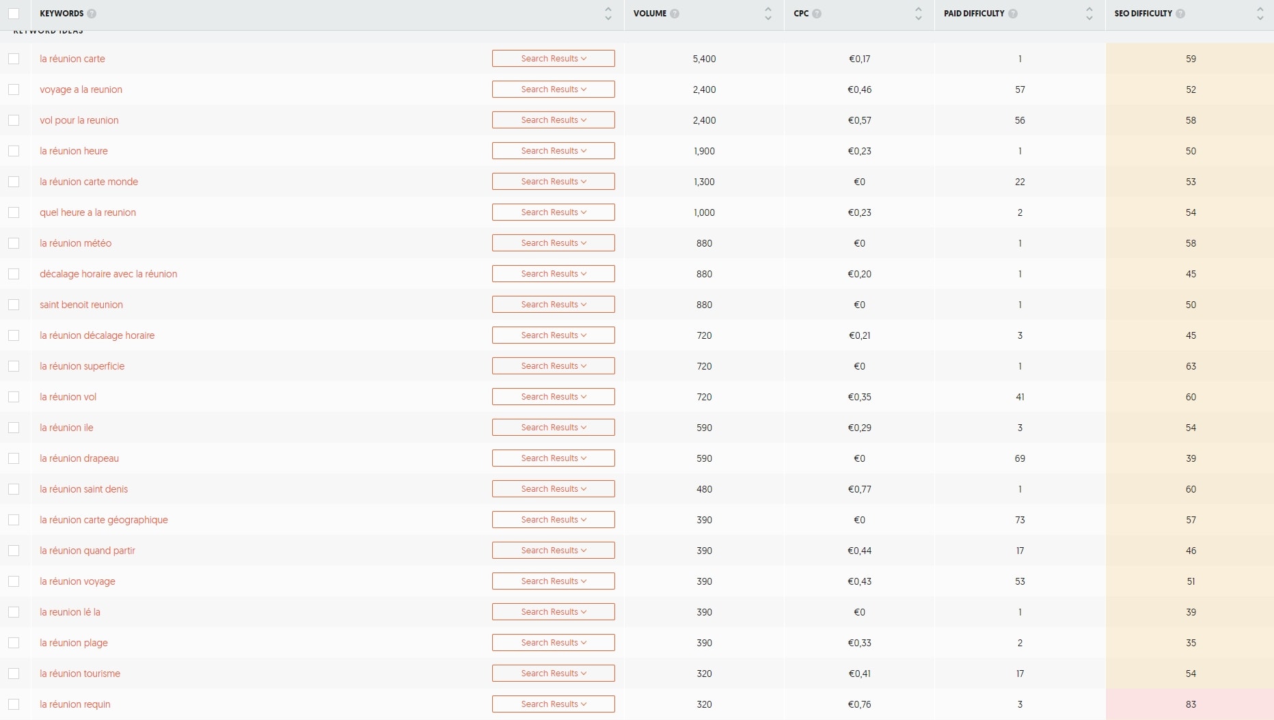Select the checkbox for 'la réunion météo'
Screen dimensions: 1274x720
click(x=14, y=243)
